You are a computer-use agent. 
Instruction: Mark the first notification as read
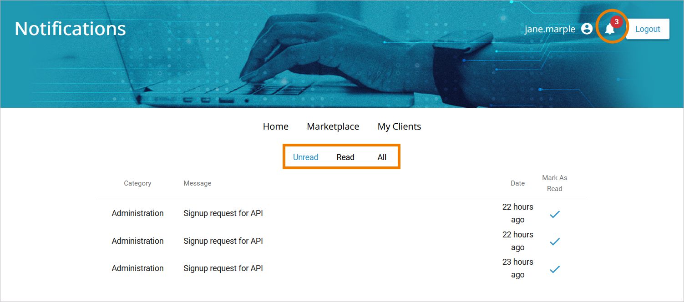pos(554,214)
